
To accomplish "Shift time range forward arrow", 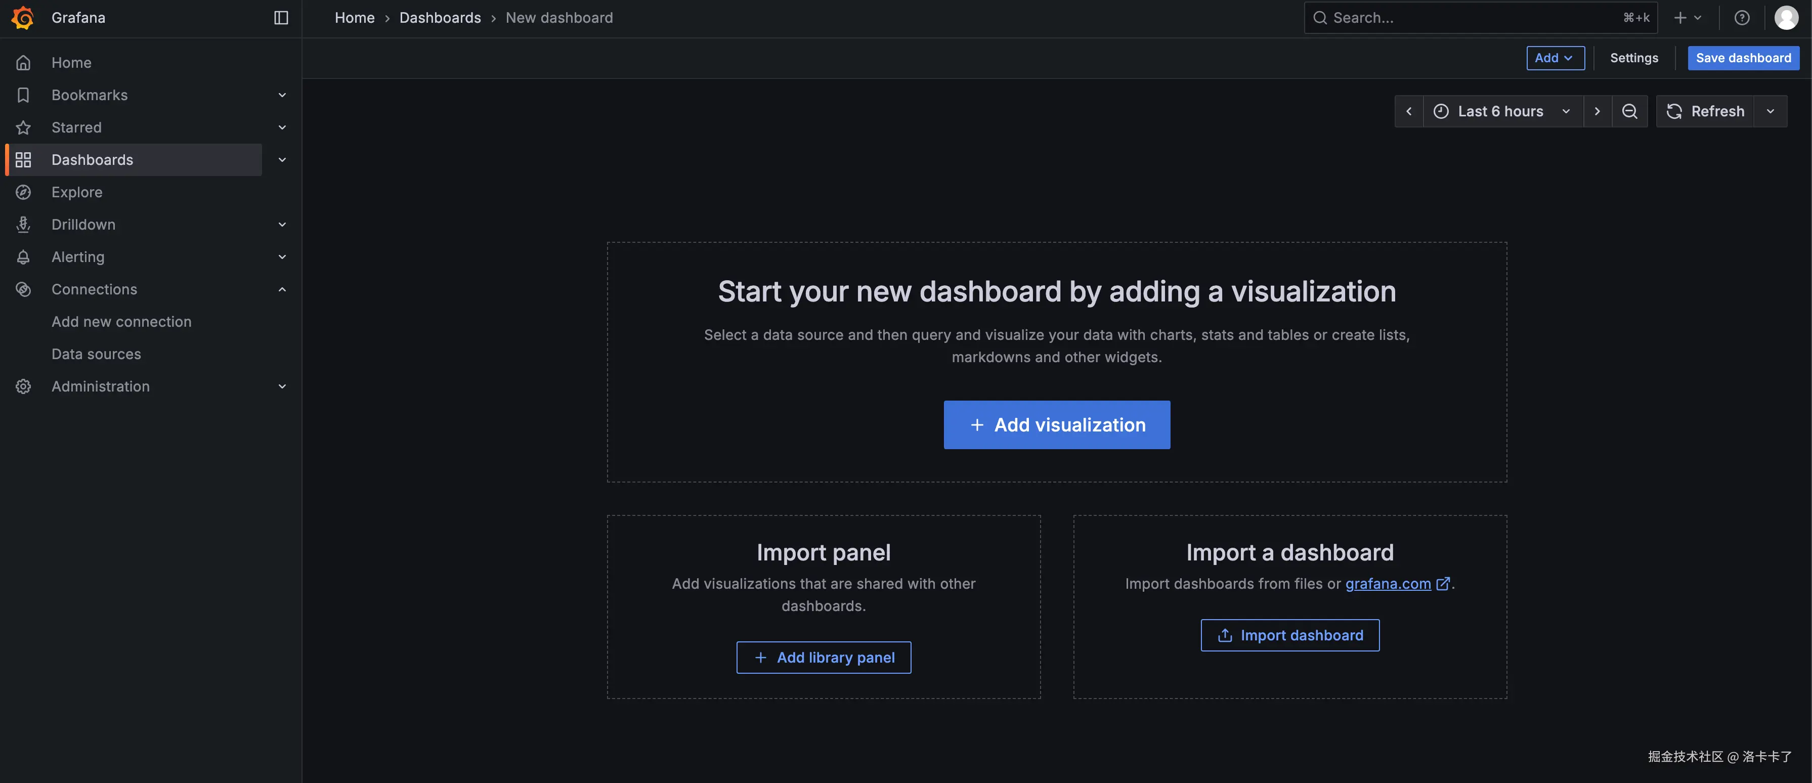I will (1597, 111).
